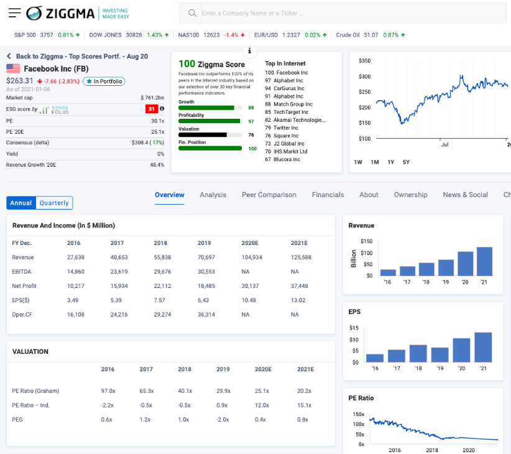Image resolution: width=511 pixels, height=454 pixels.
Task: Click the Valuation score bar
Action: click(210, 134)
